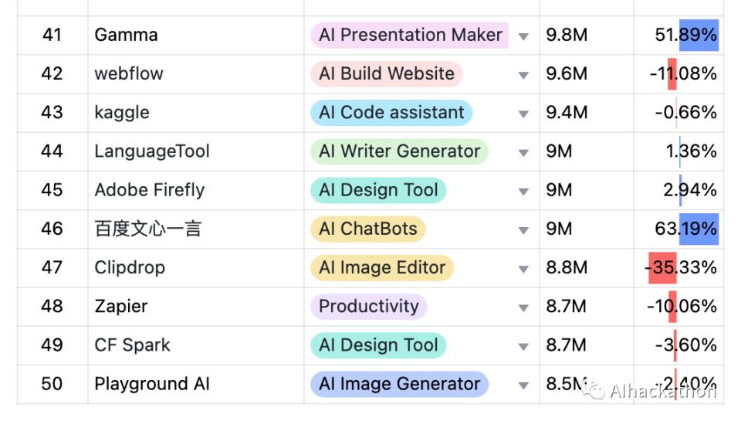Click the AI Build Website tag

point(386,74)
